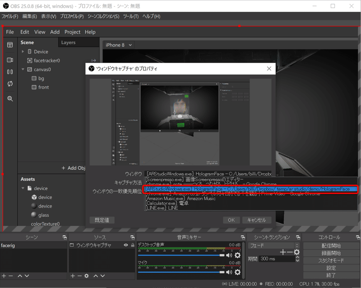Select Calculator.exe 電卓 entry in window list
Screen dimensions: 361x288
point(251,203)
